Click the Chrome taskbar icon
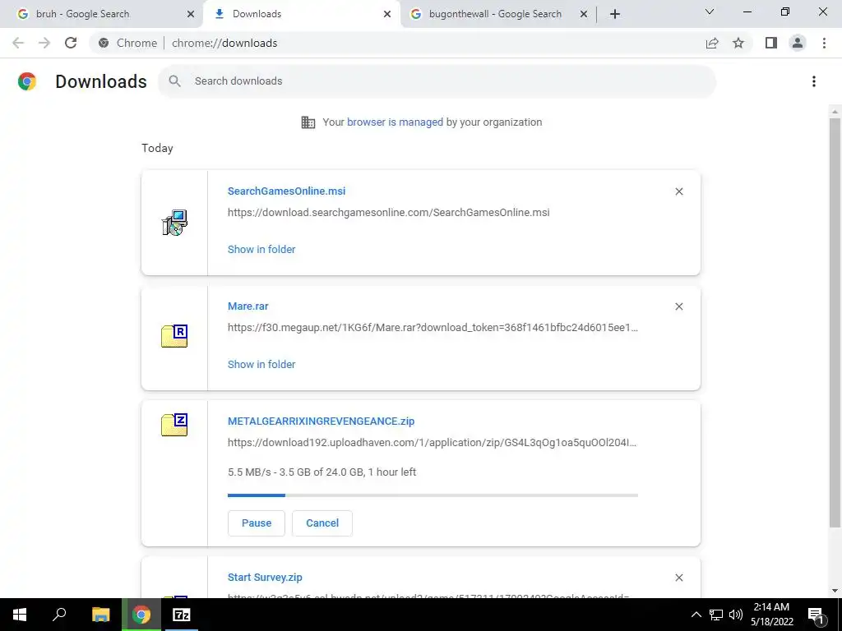The height and width of the screenshot is (631, 842). [141, 615]
